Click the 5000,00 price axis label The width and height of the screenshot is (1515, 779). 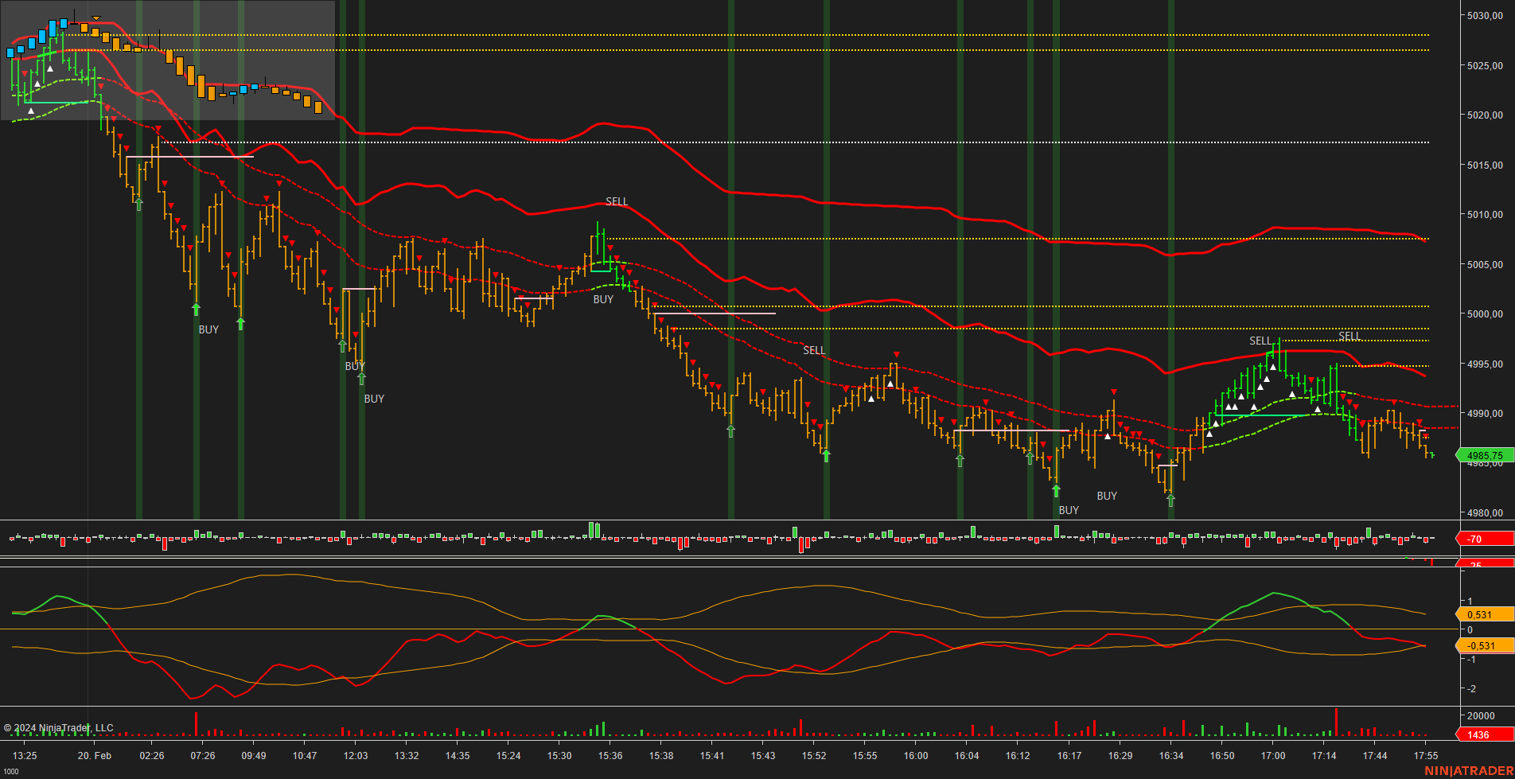(1485, 314)
